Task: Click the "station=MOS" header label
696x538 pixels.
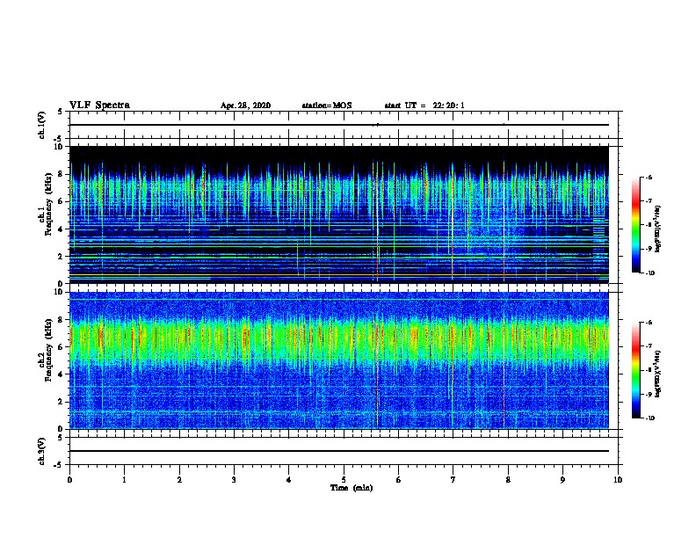Action: (x=327, y=105)
